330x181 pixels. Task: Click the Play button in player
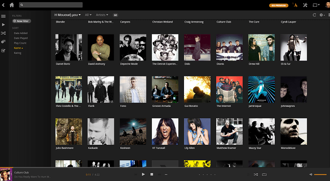[x=143, y=174]
